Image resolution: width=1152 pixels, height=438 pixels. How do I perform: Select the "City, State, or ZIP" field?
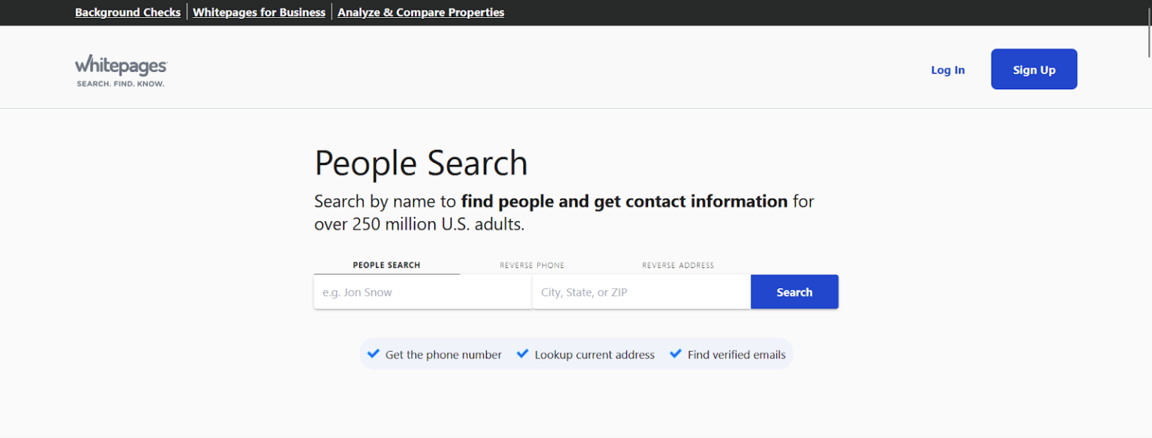pos(640,292)
